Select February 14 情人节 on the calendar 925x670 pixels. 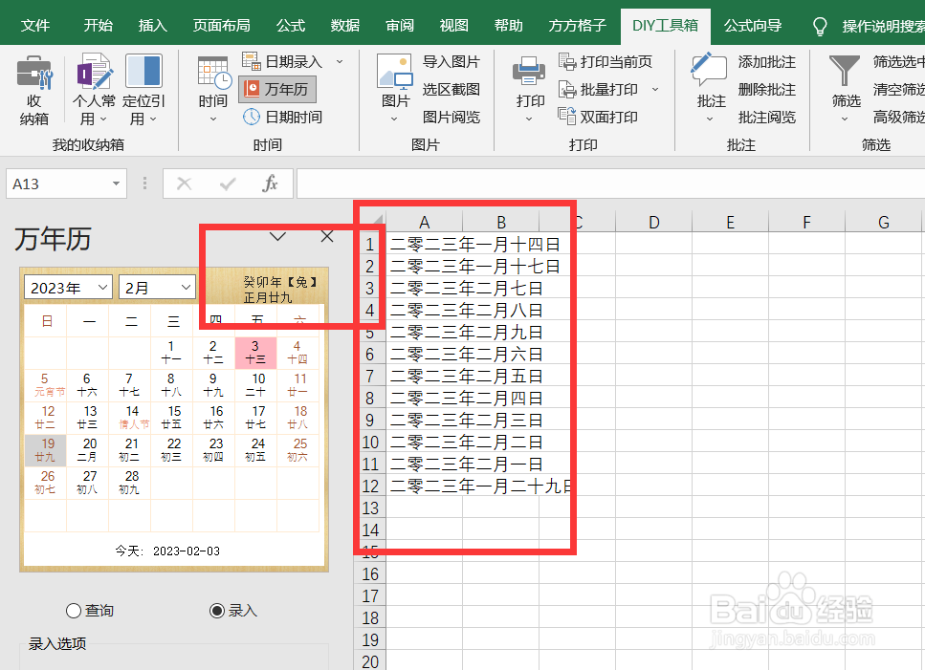pyautogui.click(x=130, y=416)
